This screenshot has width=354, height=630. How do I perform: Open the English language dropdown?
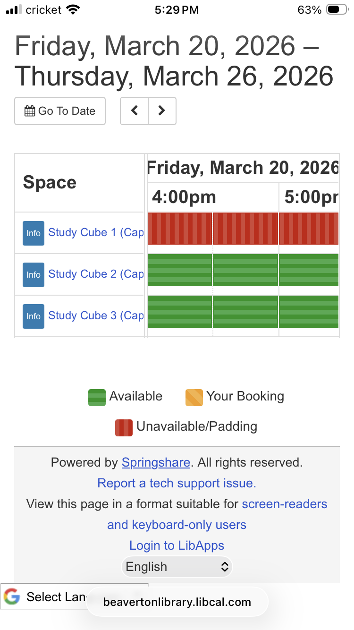tap(177, 567)
